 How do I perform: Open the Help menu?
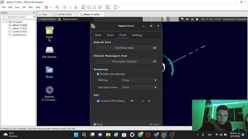(x=38, y=7)
